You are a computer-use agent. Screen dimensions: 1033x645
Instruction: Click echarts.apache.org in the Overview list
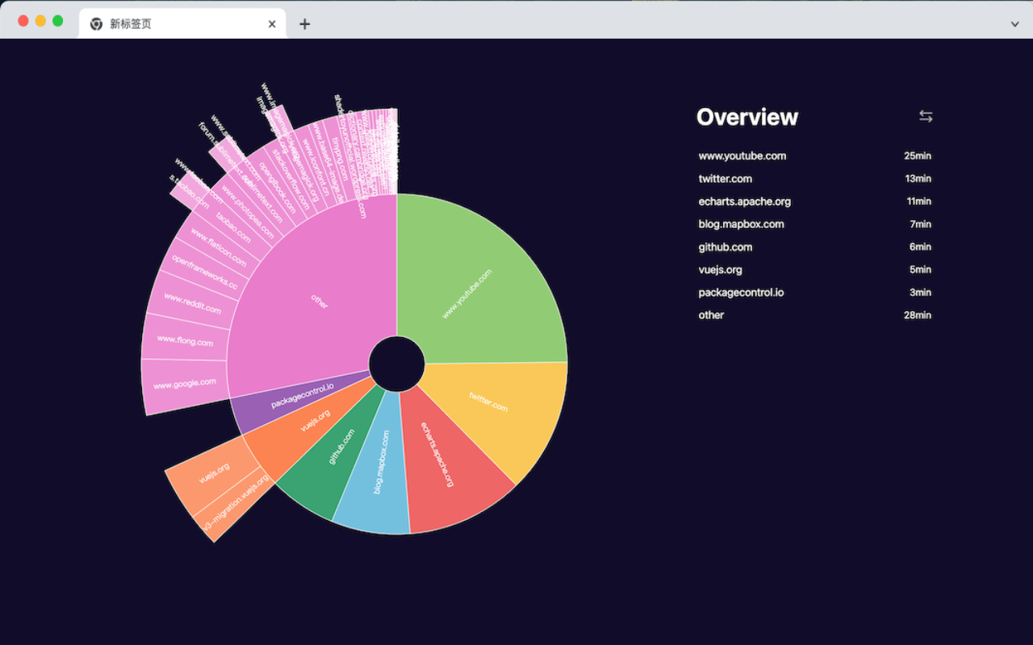[745, 202]
